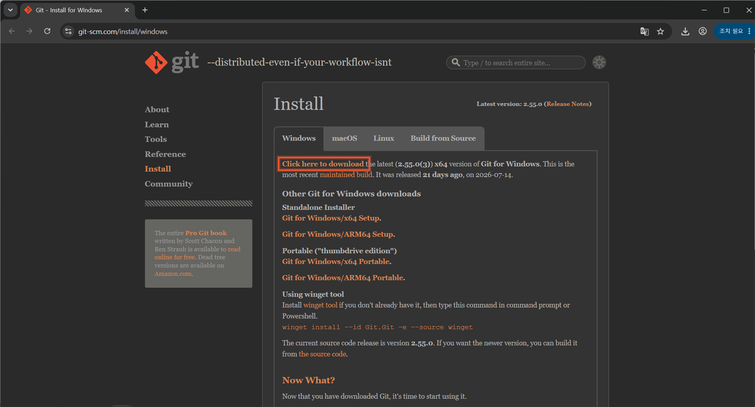This screenshot has height=407, width=755.
Task: Open the 'winget tool' link
Action: point(320,305)
